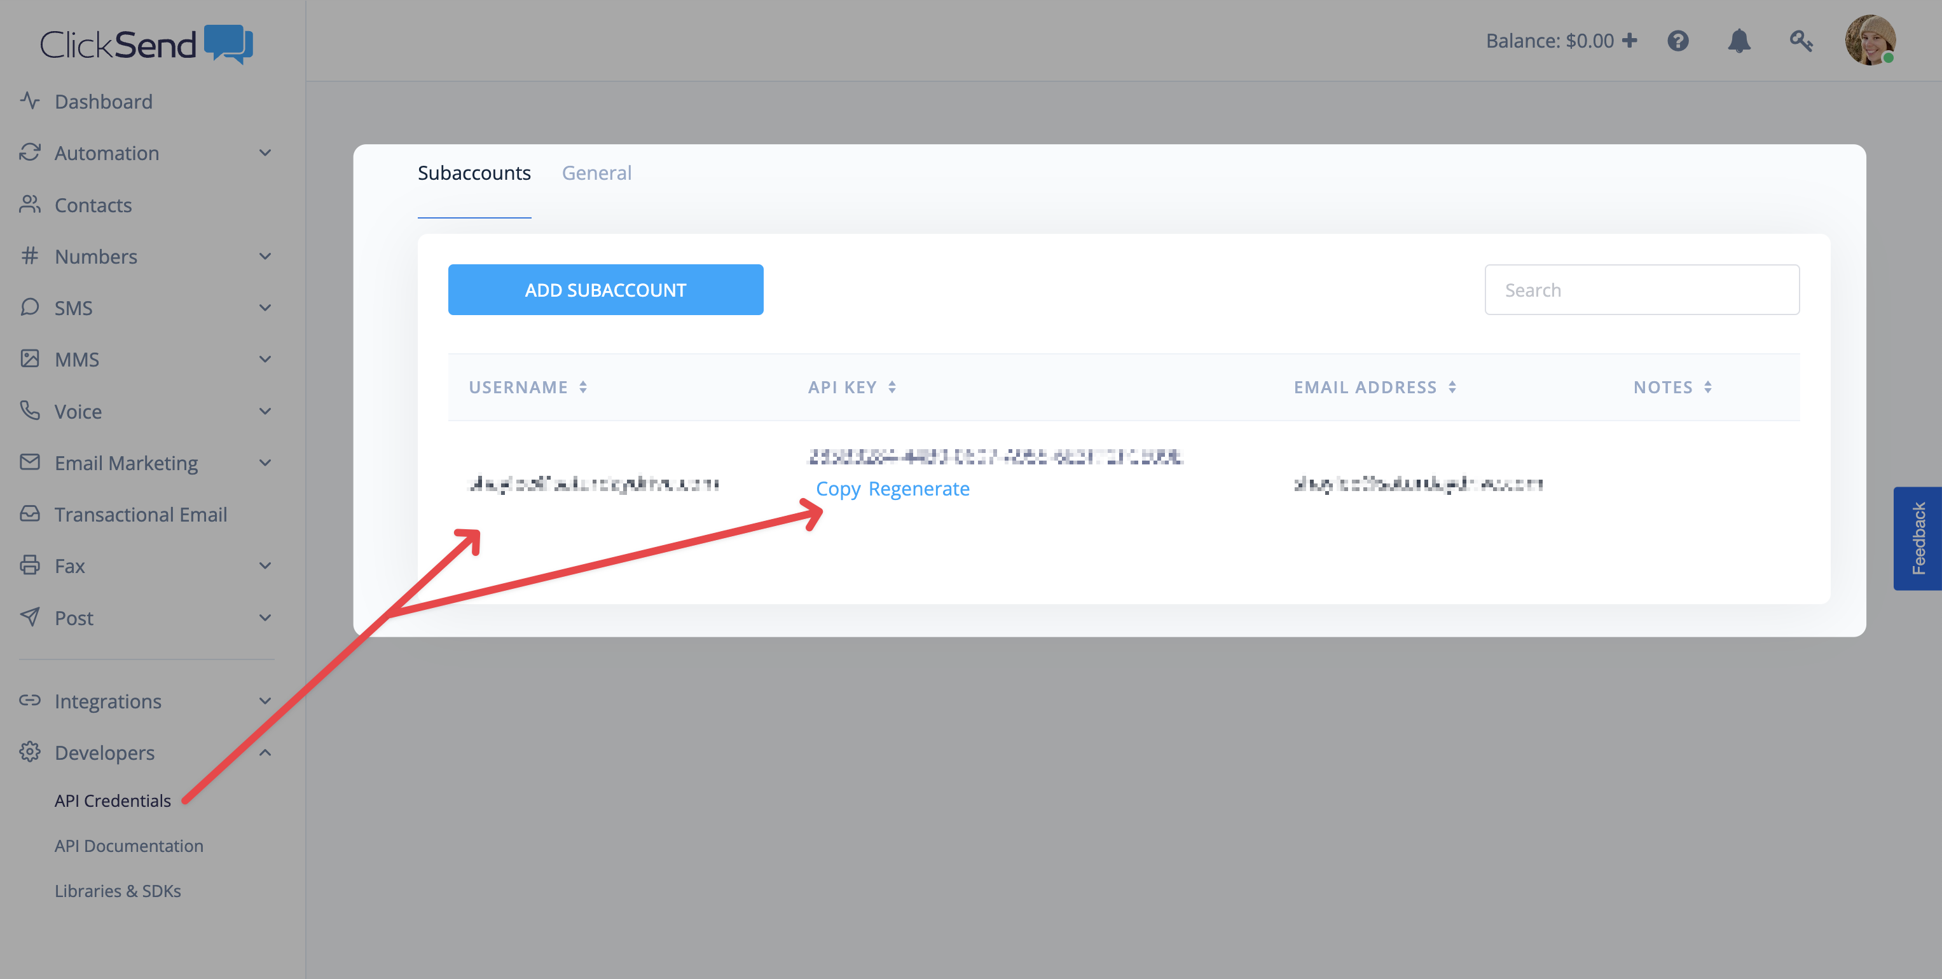Open Contacts in the sidebar
This screenshot has height=979, width=1942.
(x=93, y=205)
